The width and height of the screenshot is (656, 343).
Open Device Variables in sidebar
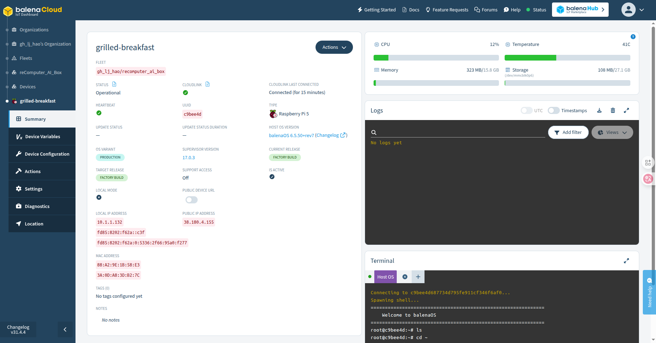click(x=42, y=136)
